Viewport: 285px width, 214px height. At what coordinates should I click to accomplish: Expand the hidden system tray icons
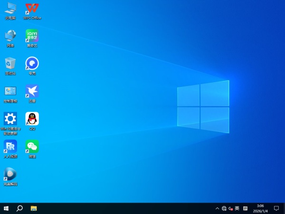[218, 208]
